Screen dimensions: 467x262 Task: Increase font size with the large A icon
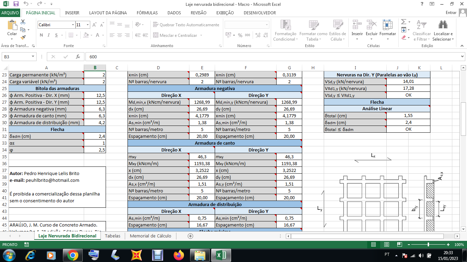click(95, 25)
